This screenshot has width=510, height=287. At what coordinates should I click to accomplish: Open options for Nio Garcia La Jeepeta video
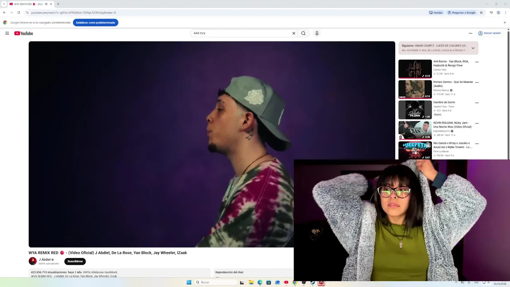[x=477, y=143]
